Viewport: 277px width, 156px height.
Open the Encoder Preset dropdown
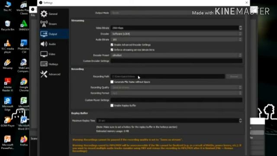(x=176, y=55)
